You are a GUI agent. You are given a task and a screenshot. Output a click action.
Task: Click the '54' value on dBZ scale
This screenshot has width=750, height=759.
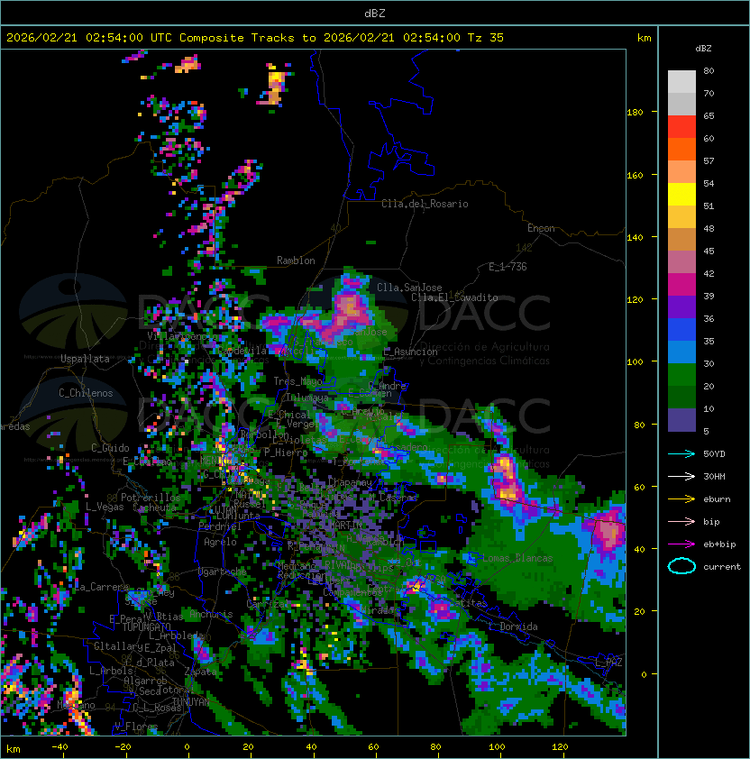coord(709,184)
